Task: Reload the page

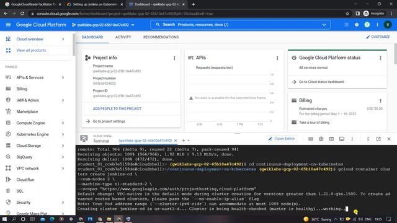Action: 22,14
